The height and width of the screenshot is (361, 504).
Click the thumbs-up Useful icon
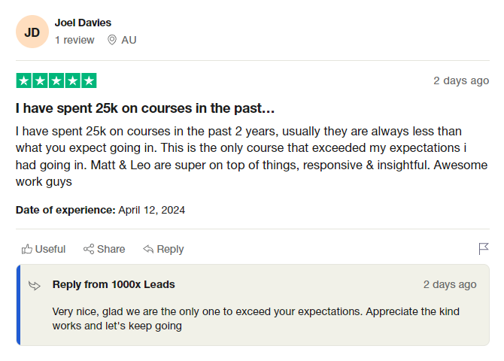[27, 249]
